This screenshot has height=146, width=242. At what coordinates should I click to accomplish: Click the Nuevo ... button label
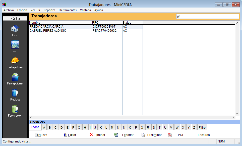44,135
